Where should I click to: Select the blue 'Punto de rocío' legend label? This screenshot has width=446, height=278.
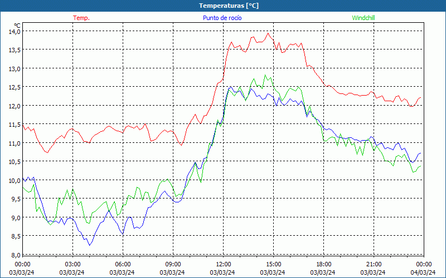[x=222, y=18]
